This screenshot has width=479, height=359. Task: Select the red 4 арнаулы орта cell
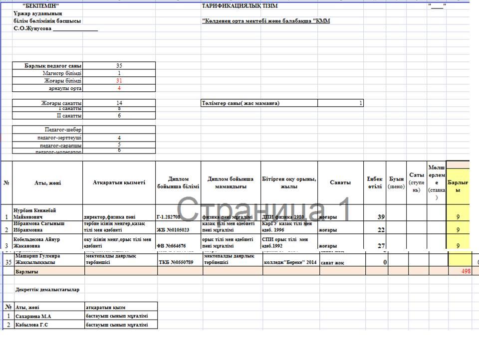(119, 88)
